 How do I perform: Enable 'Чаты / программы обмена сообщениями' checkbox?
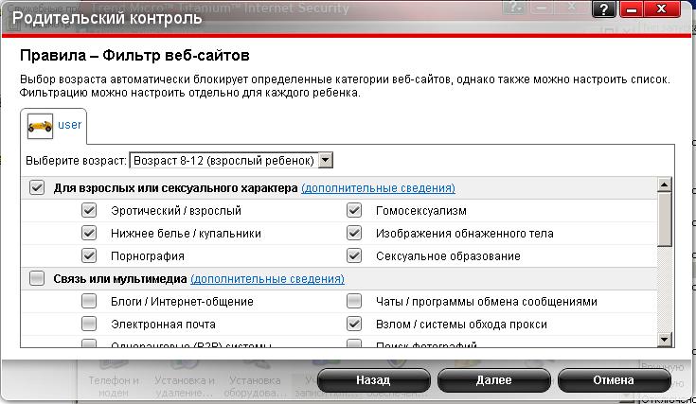tap(354, 301)
